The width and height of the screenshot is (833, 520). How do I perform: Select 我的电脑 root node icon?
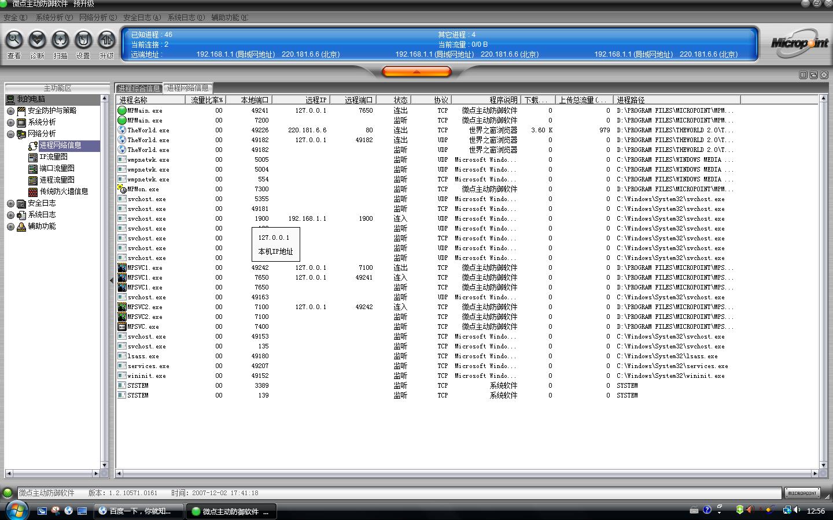tap(10, 99)
